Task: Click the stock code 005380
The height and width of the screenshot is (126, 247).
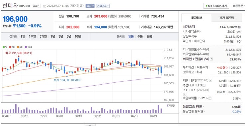Action: pyautogui.click(x=25, y=6)
